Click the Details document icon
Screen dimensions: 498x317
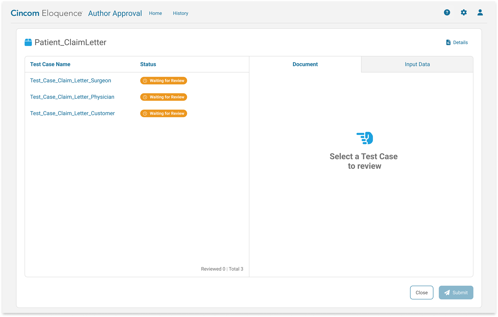[448, 42]
